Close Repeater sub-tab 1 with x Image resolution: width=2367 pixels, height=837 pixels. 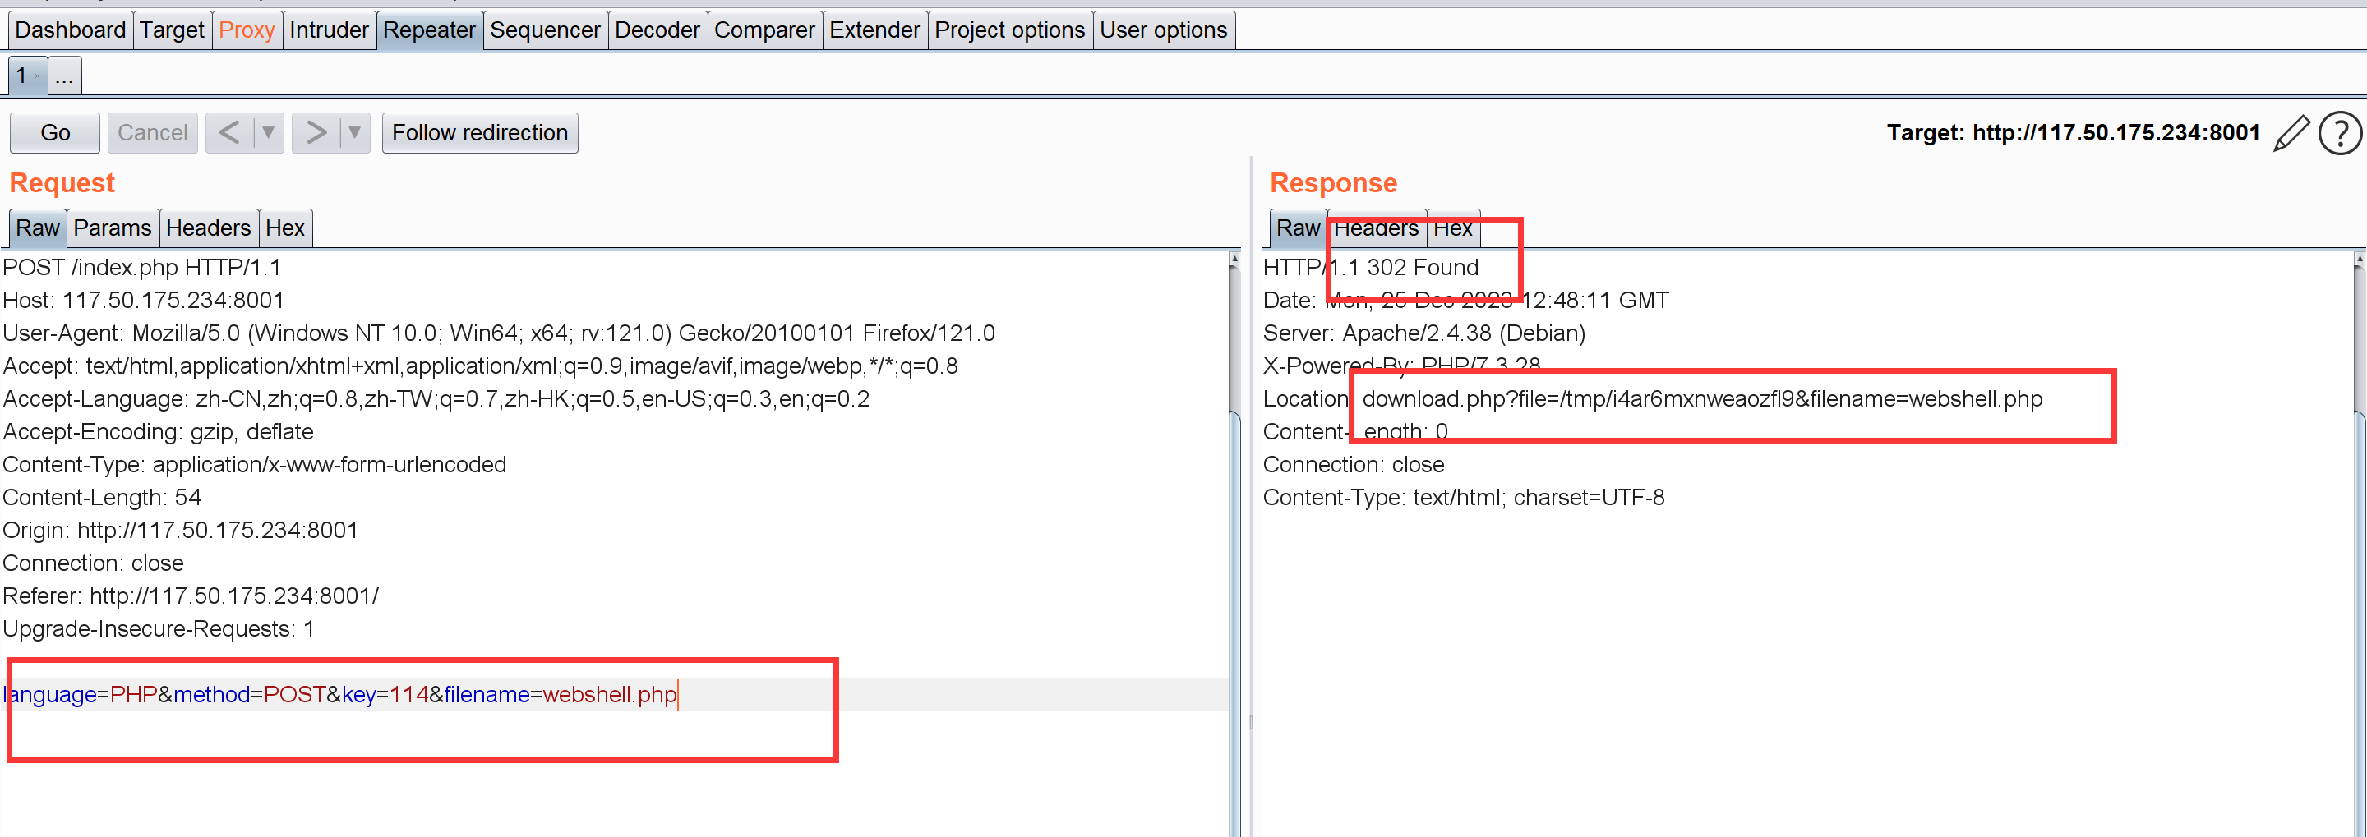[x=37, y=77]
